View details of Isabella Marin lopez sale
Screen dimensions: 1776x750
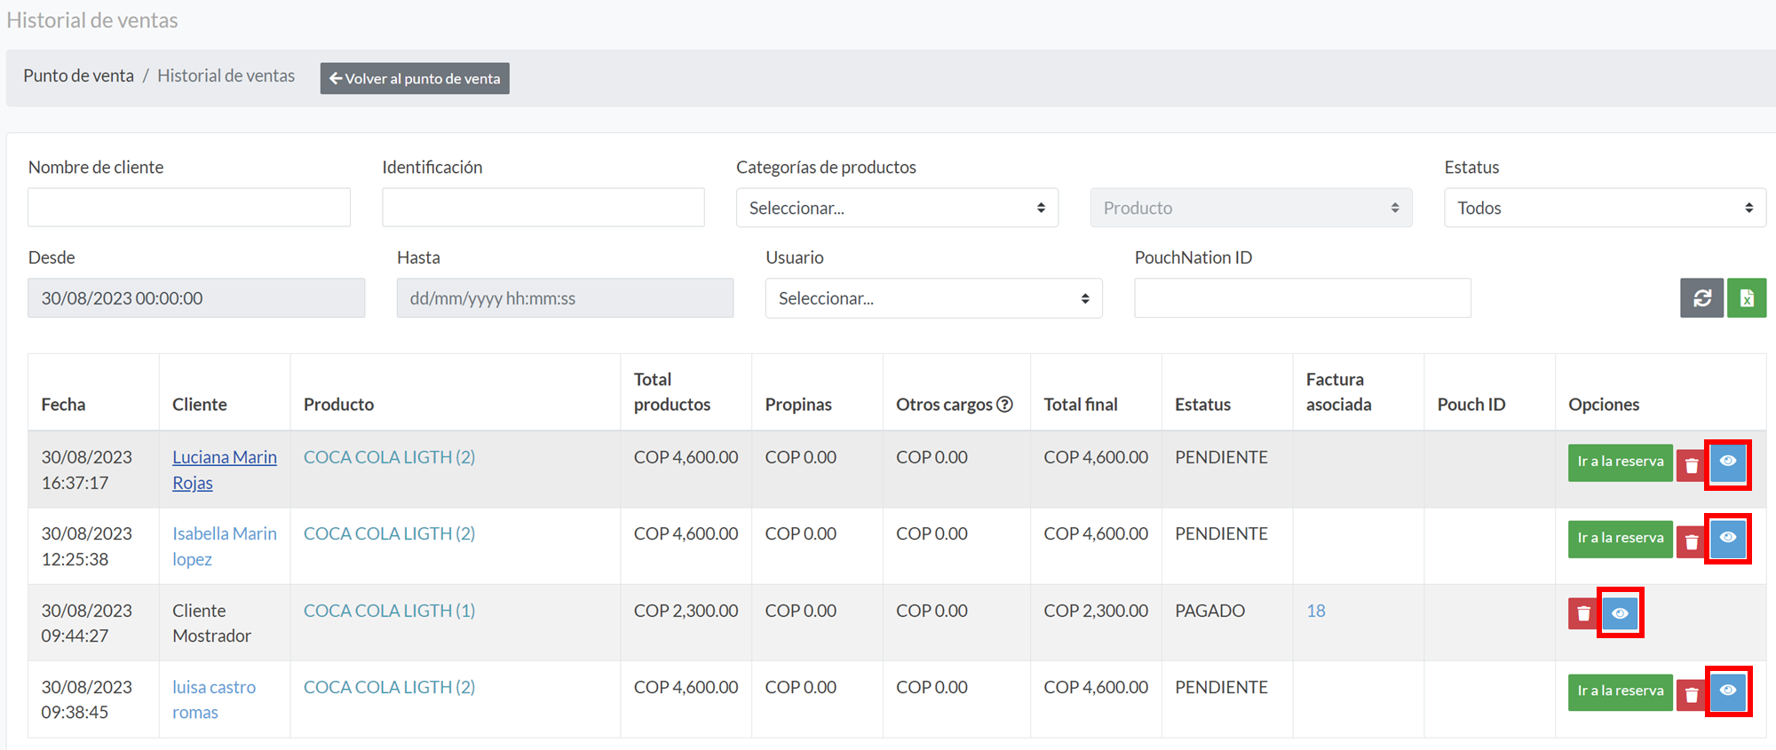tap(1728, 539)
